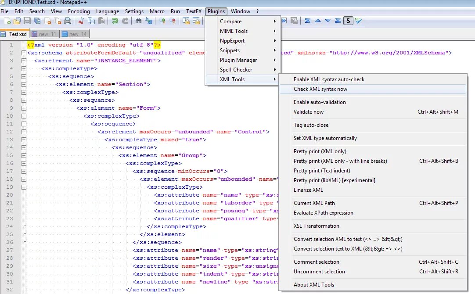Viewport: 475px width, 294px height.
Task: Collapse the fold marker on line 2
Action: 24,53
